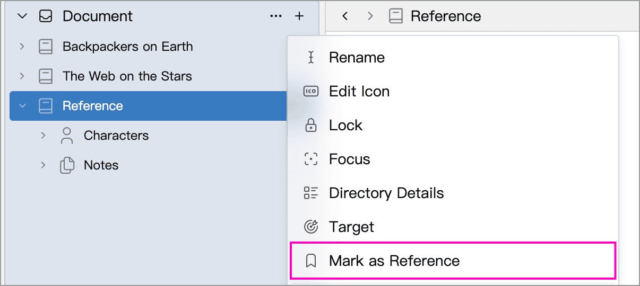
Task: Collapse the Document section chevron
Action: point(22,16)
